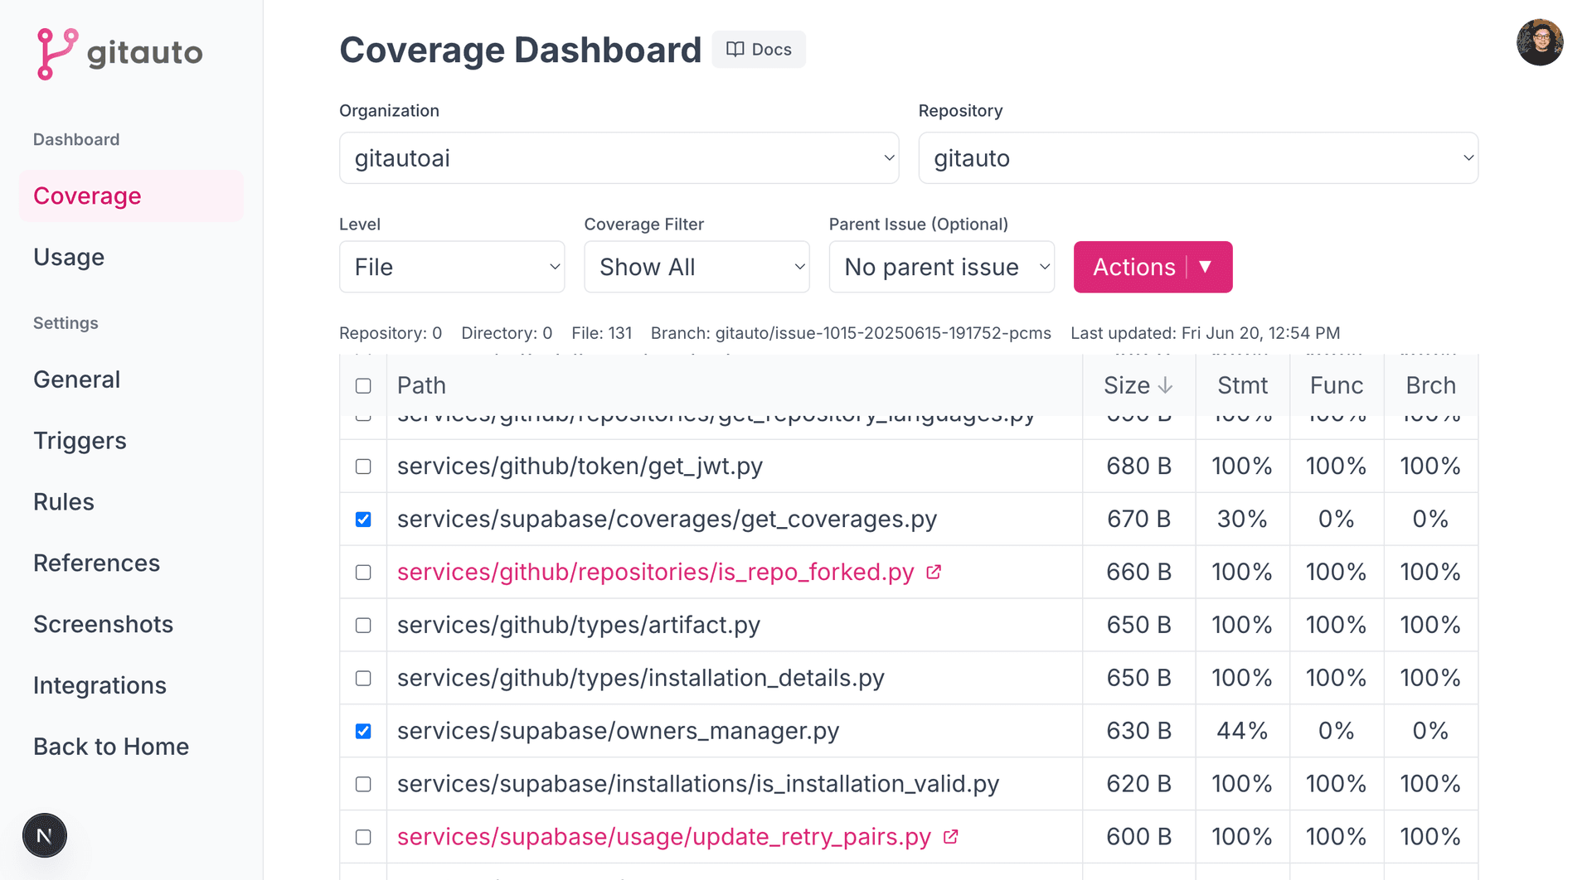
Task: Open the References settings page
Action: [96, 563]
